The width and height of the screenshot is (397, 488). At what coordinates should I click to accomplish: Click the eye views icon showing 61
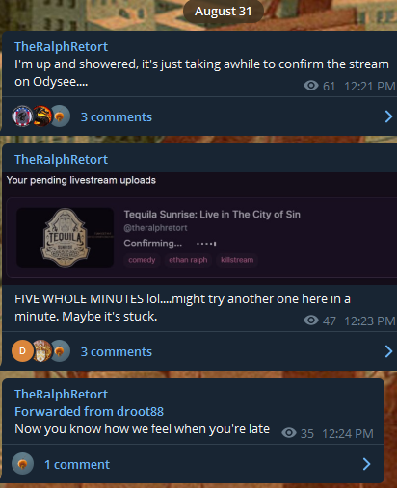point(311,86)
